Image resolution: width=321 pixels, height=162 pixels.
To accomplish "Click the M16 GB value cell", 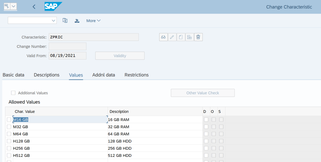I will (x=60, y=120).
